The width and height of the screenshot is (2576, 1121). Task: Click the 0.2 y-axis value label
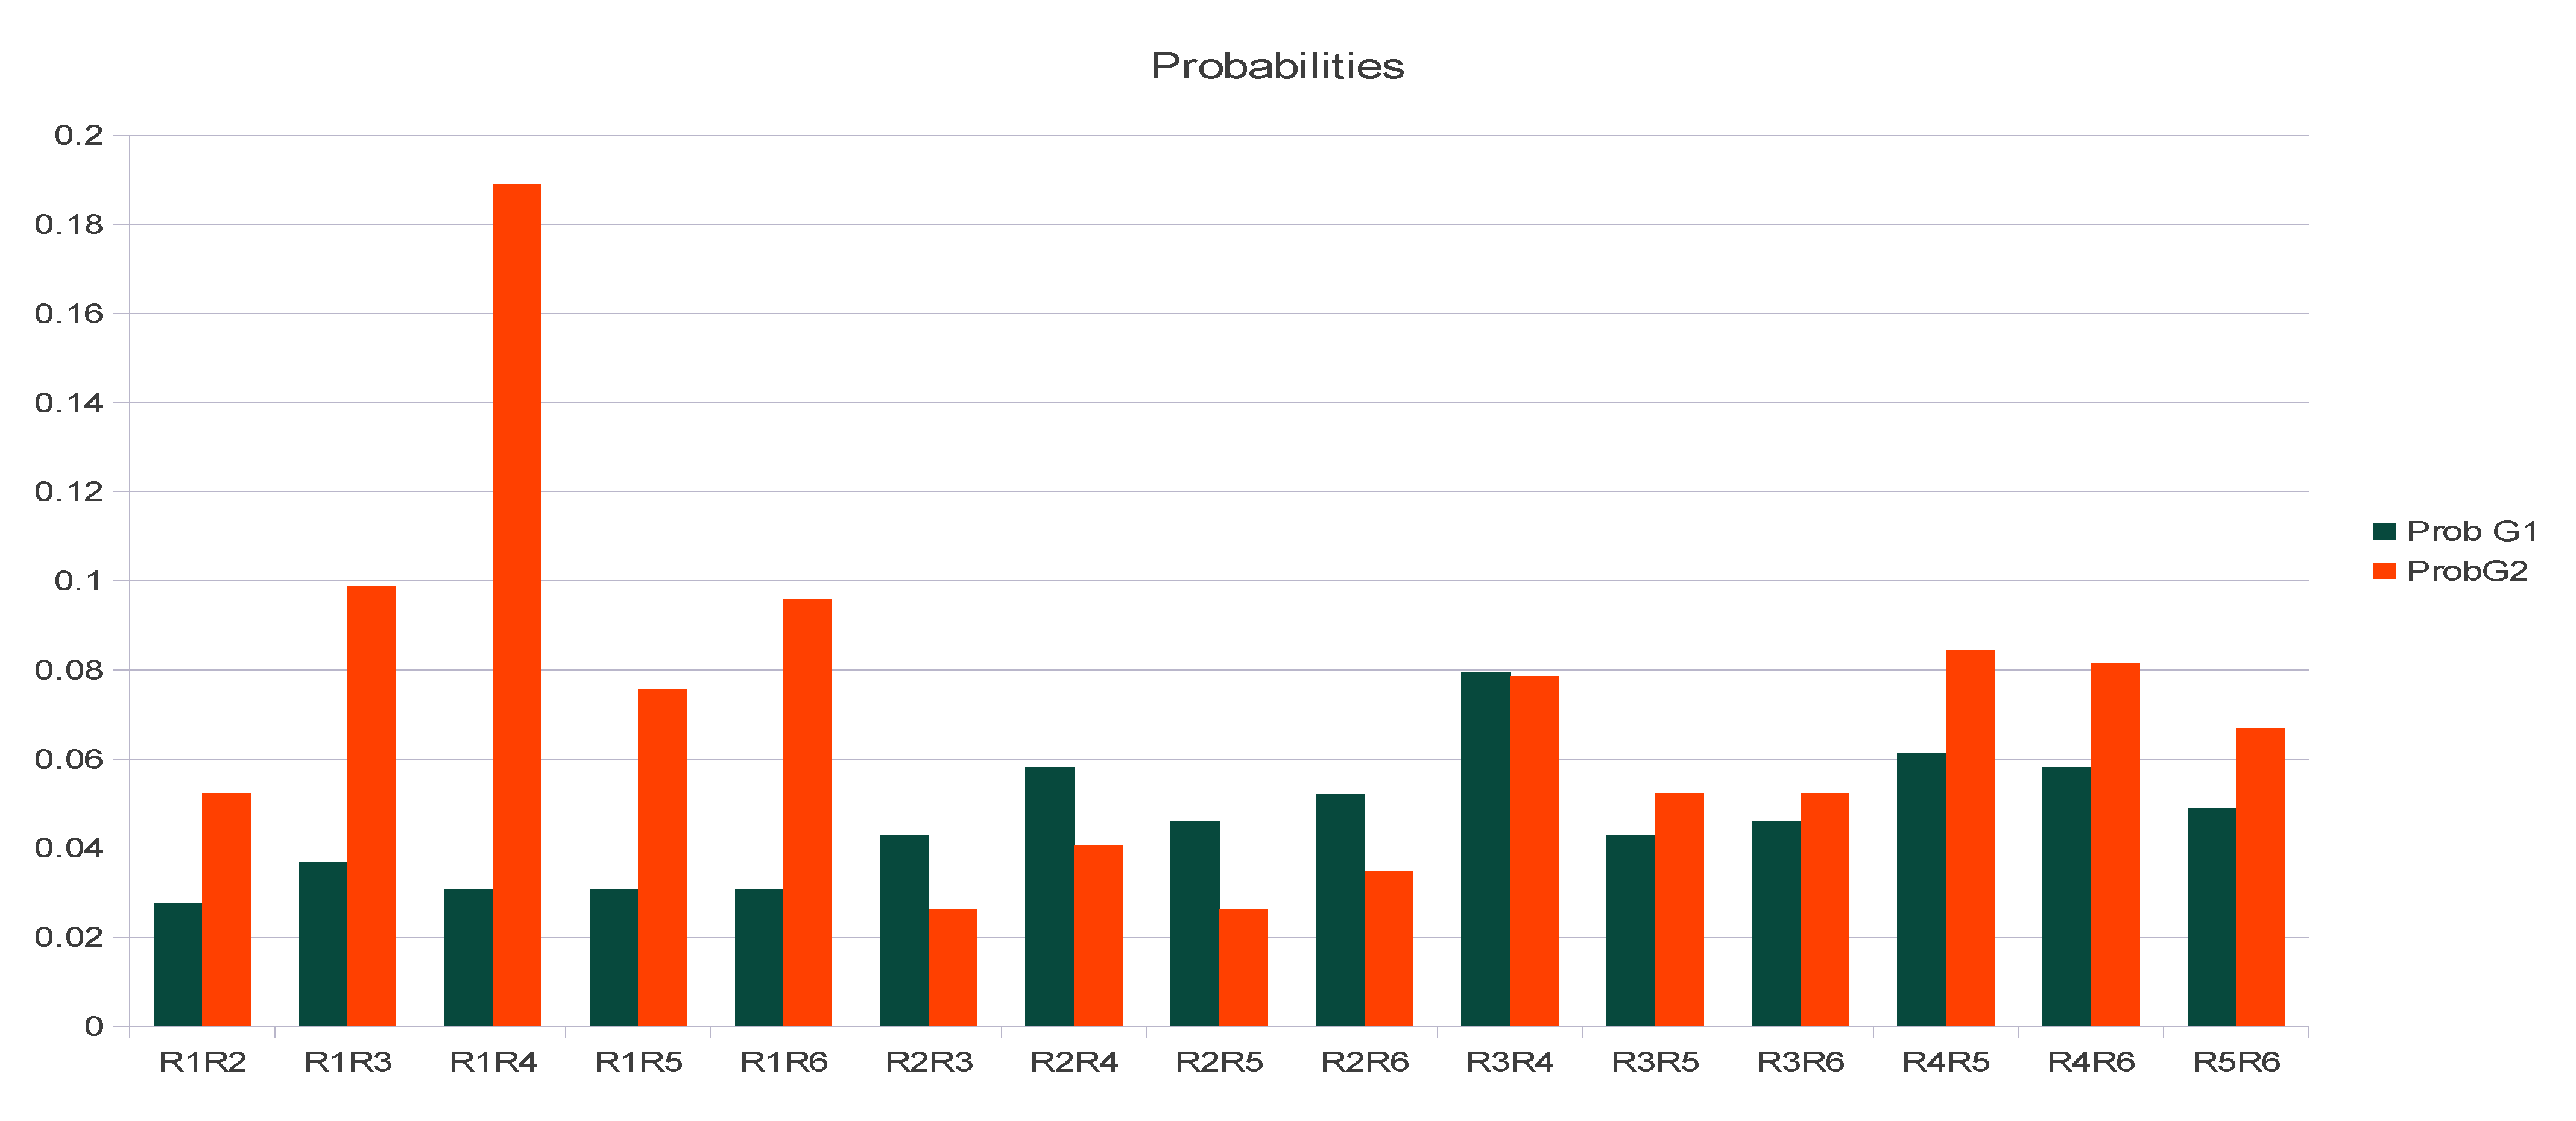79,135
